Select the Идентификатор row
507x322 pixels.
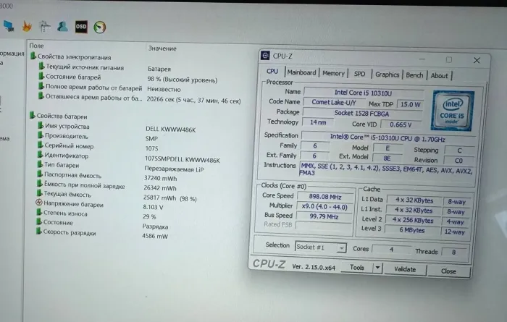click(128, 157)
